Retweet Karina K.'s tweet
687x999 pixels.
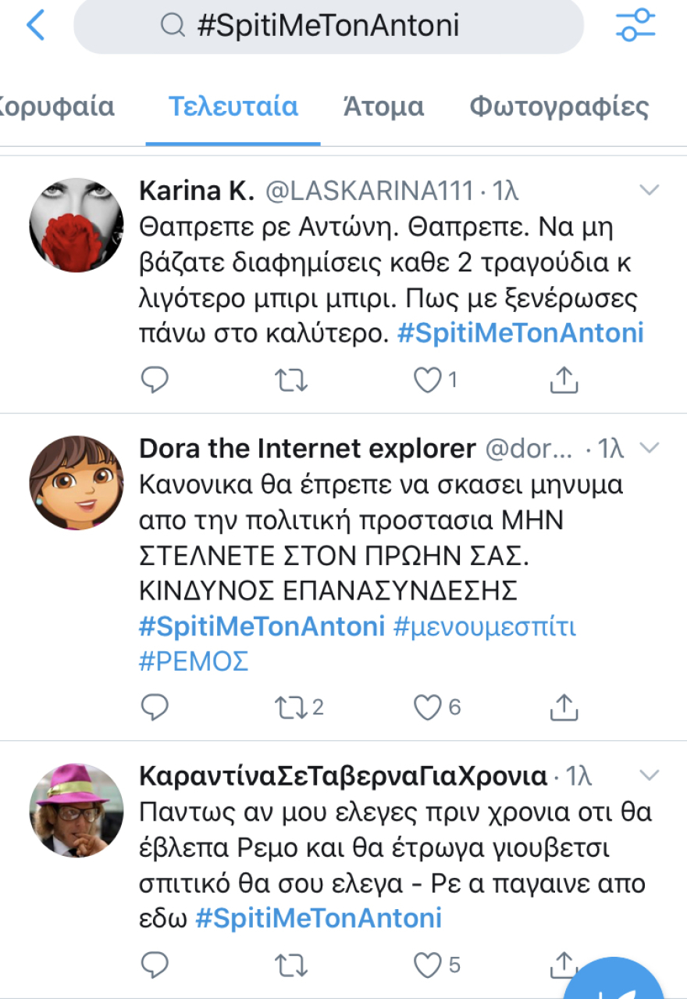click(290, 380)
